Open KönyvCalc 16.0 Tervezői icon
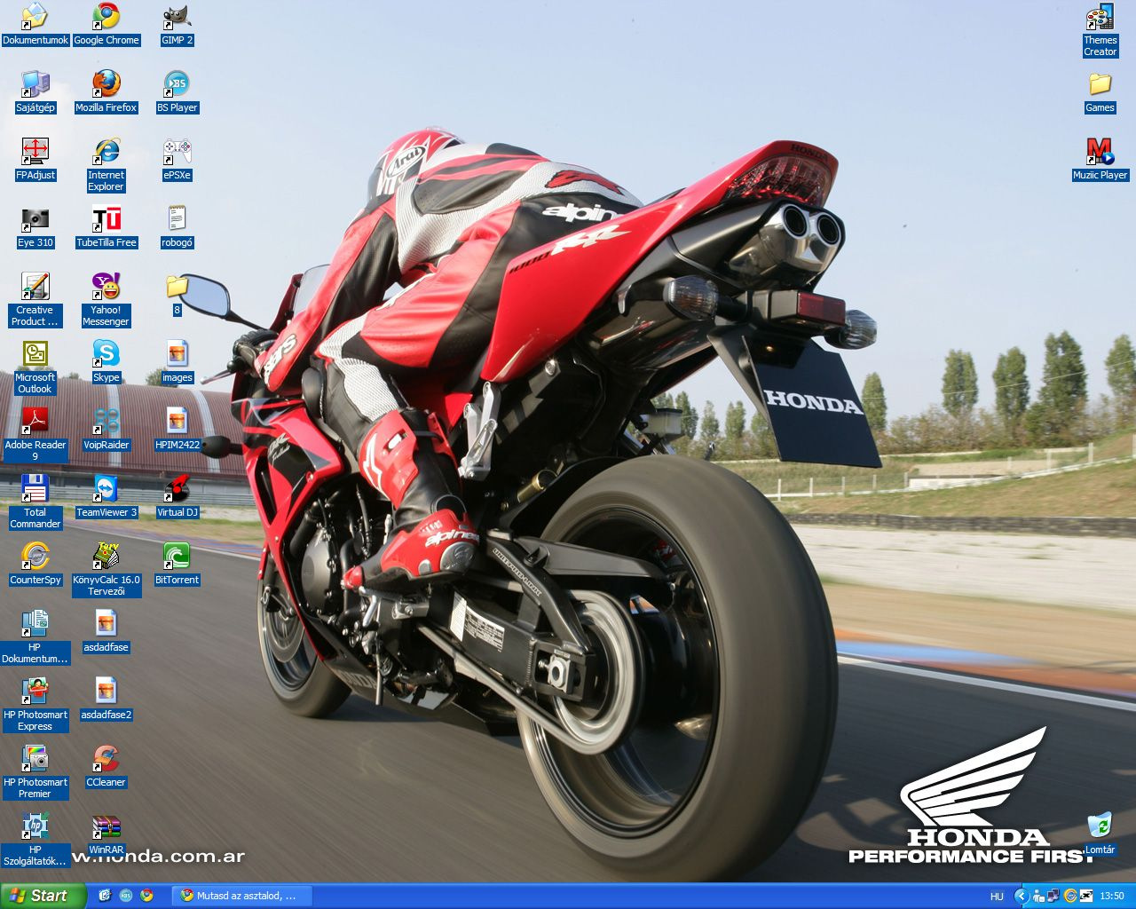Image resolution: width=1136 pixels, height=909 pixels. [106, 570]
